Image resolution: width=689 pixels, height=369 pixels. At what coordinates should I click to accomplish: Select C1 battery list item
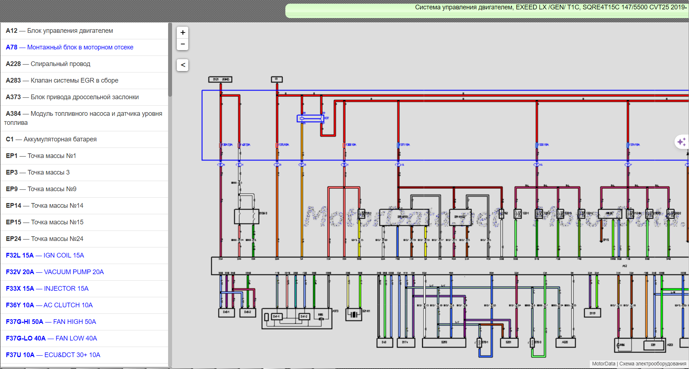click(51, 139)
